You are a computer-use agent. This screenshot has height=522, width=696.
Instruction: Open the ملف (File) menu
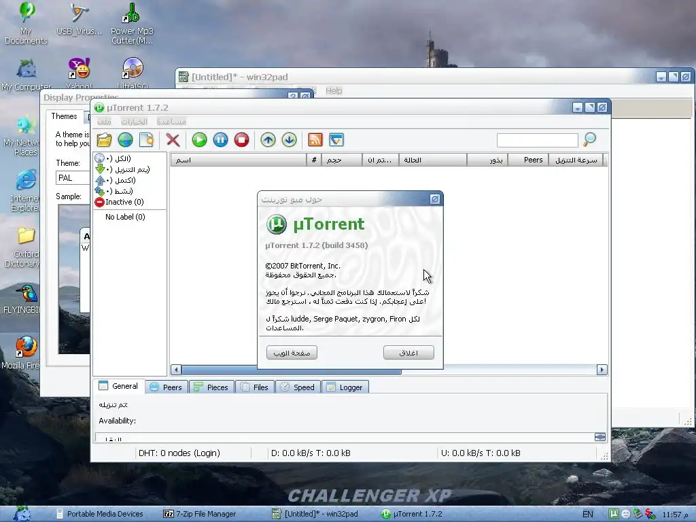(x=104, y=121)
